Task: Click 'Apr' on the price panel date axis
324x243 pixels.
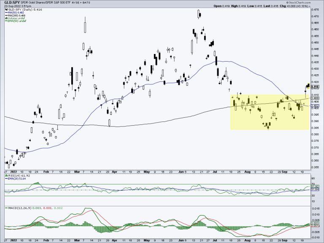Action: click(114, 172)
